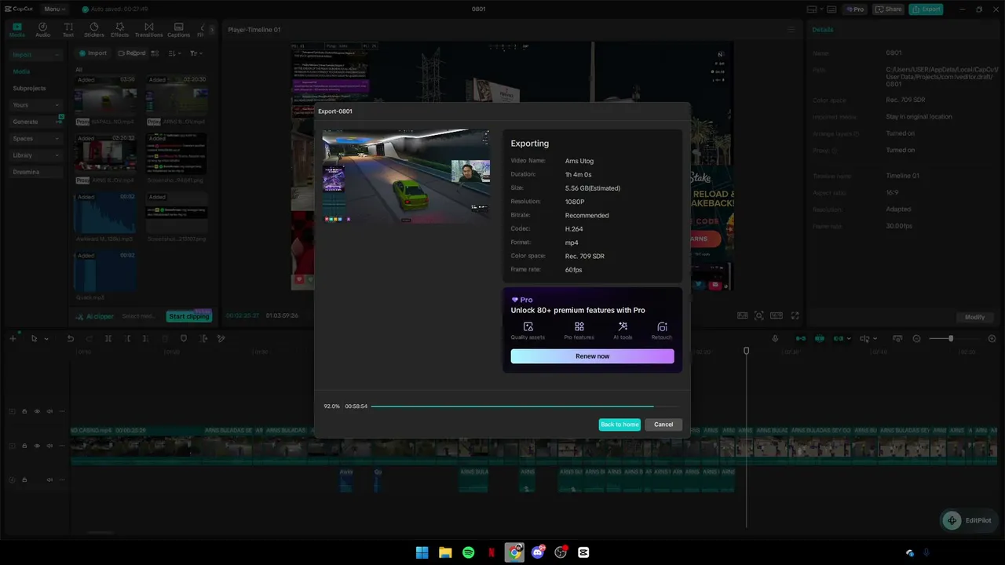1005x565 pixels.
Task: Open File Explorer from the taskbar
Action: click(x=445, y=552)
